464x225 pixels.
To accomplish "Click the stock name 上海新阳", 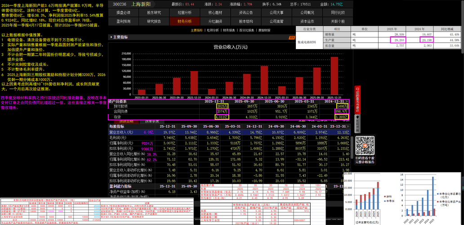I will pos(141,4).
